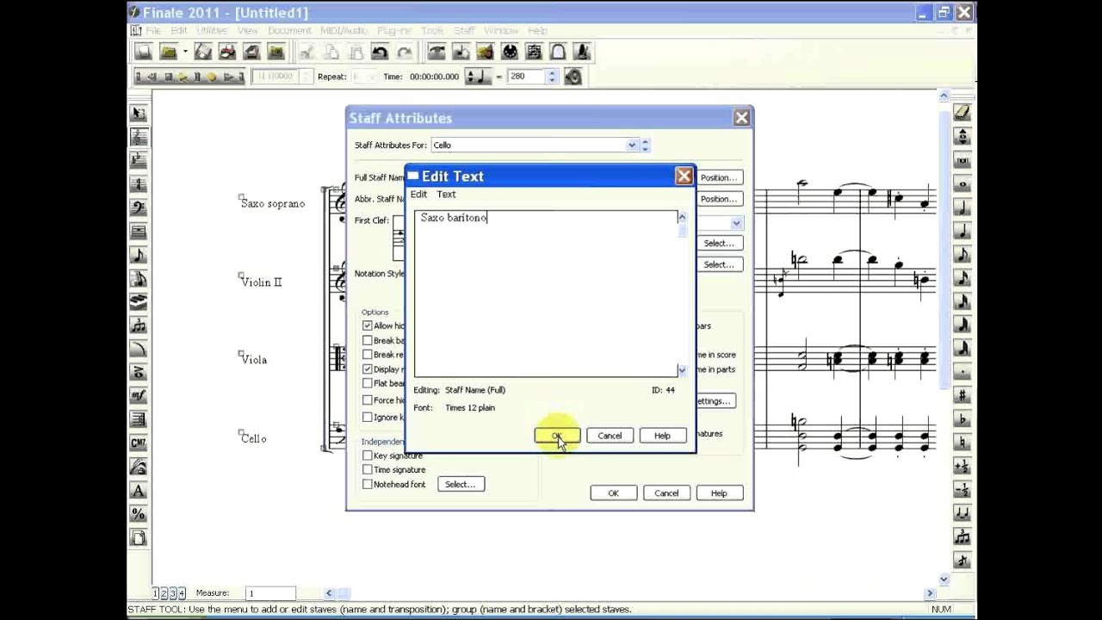Click the Undo arrow in the toolbar
Screen dimensions: 1102x620
[x=380, y=53]
